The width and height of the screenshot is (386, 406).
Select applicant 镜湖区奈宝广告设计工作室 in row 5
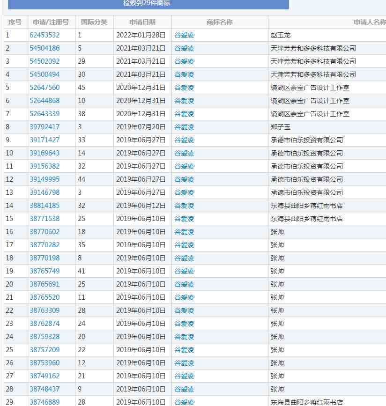[x=310, y=88]
